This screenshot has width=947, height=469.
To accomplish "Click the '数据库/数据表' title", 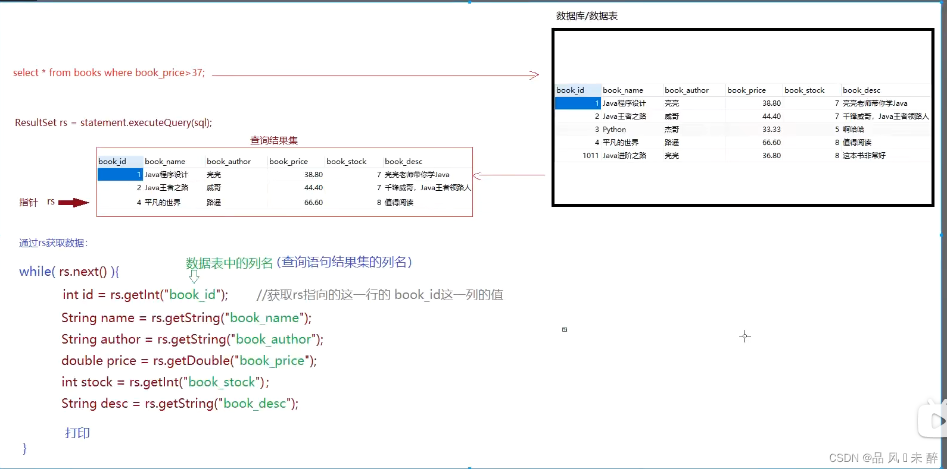I will [x=587, y=16].
